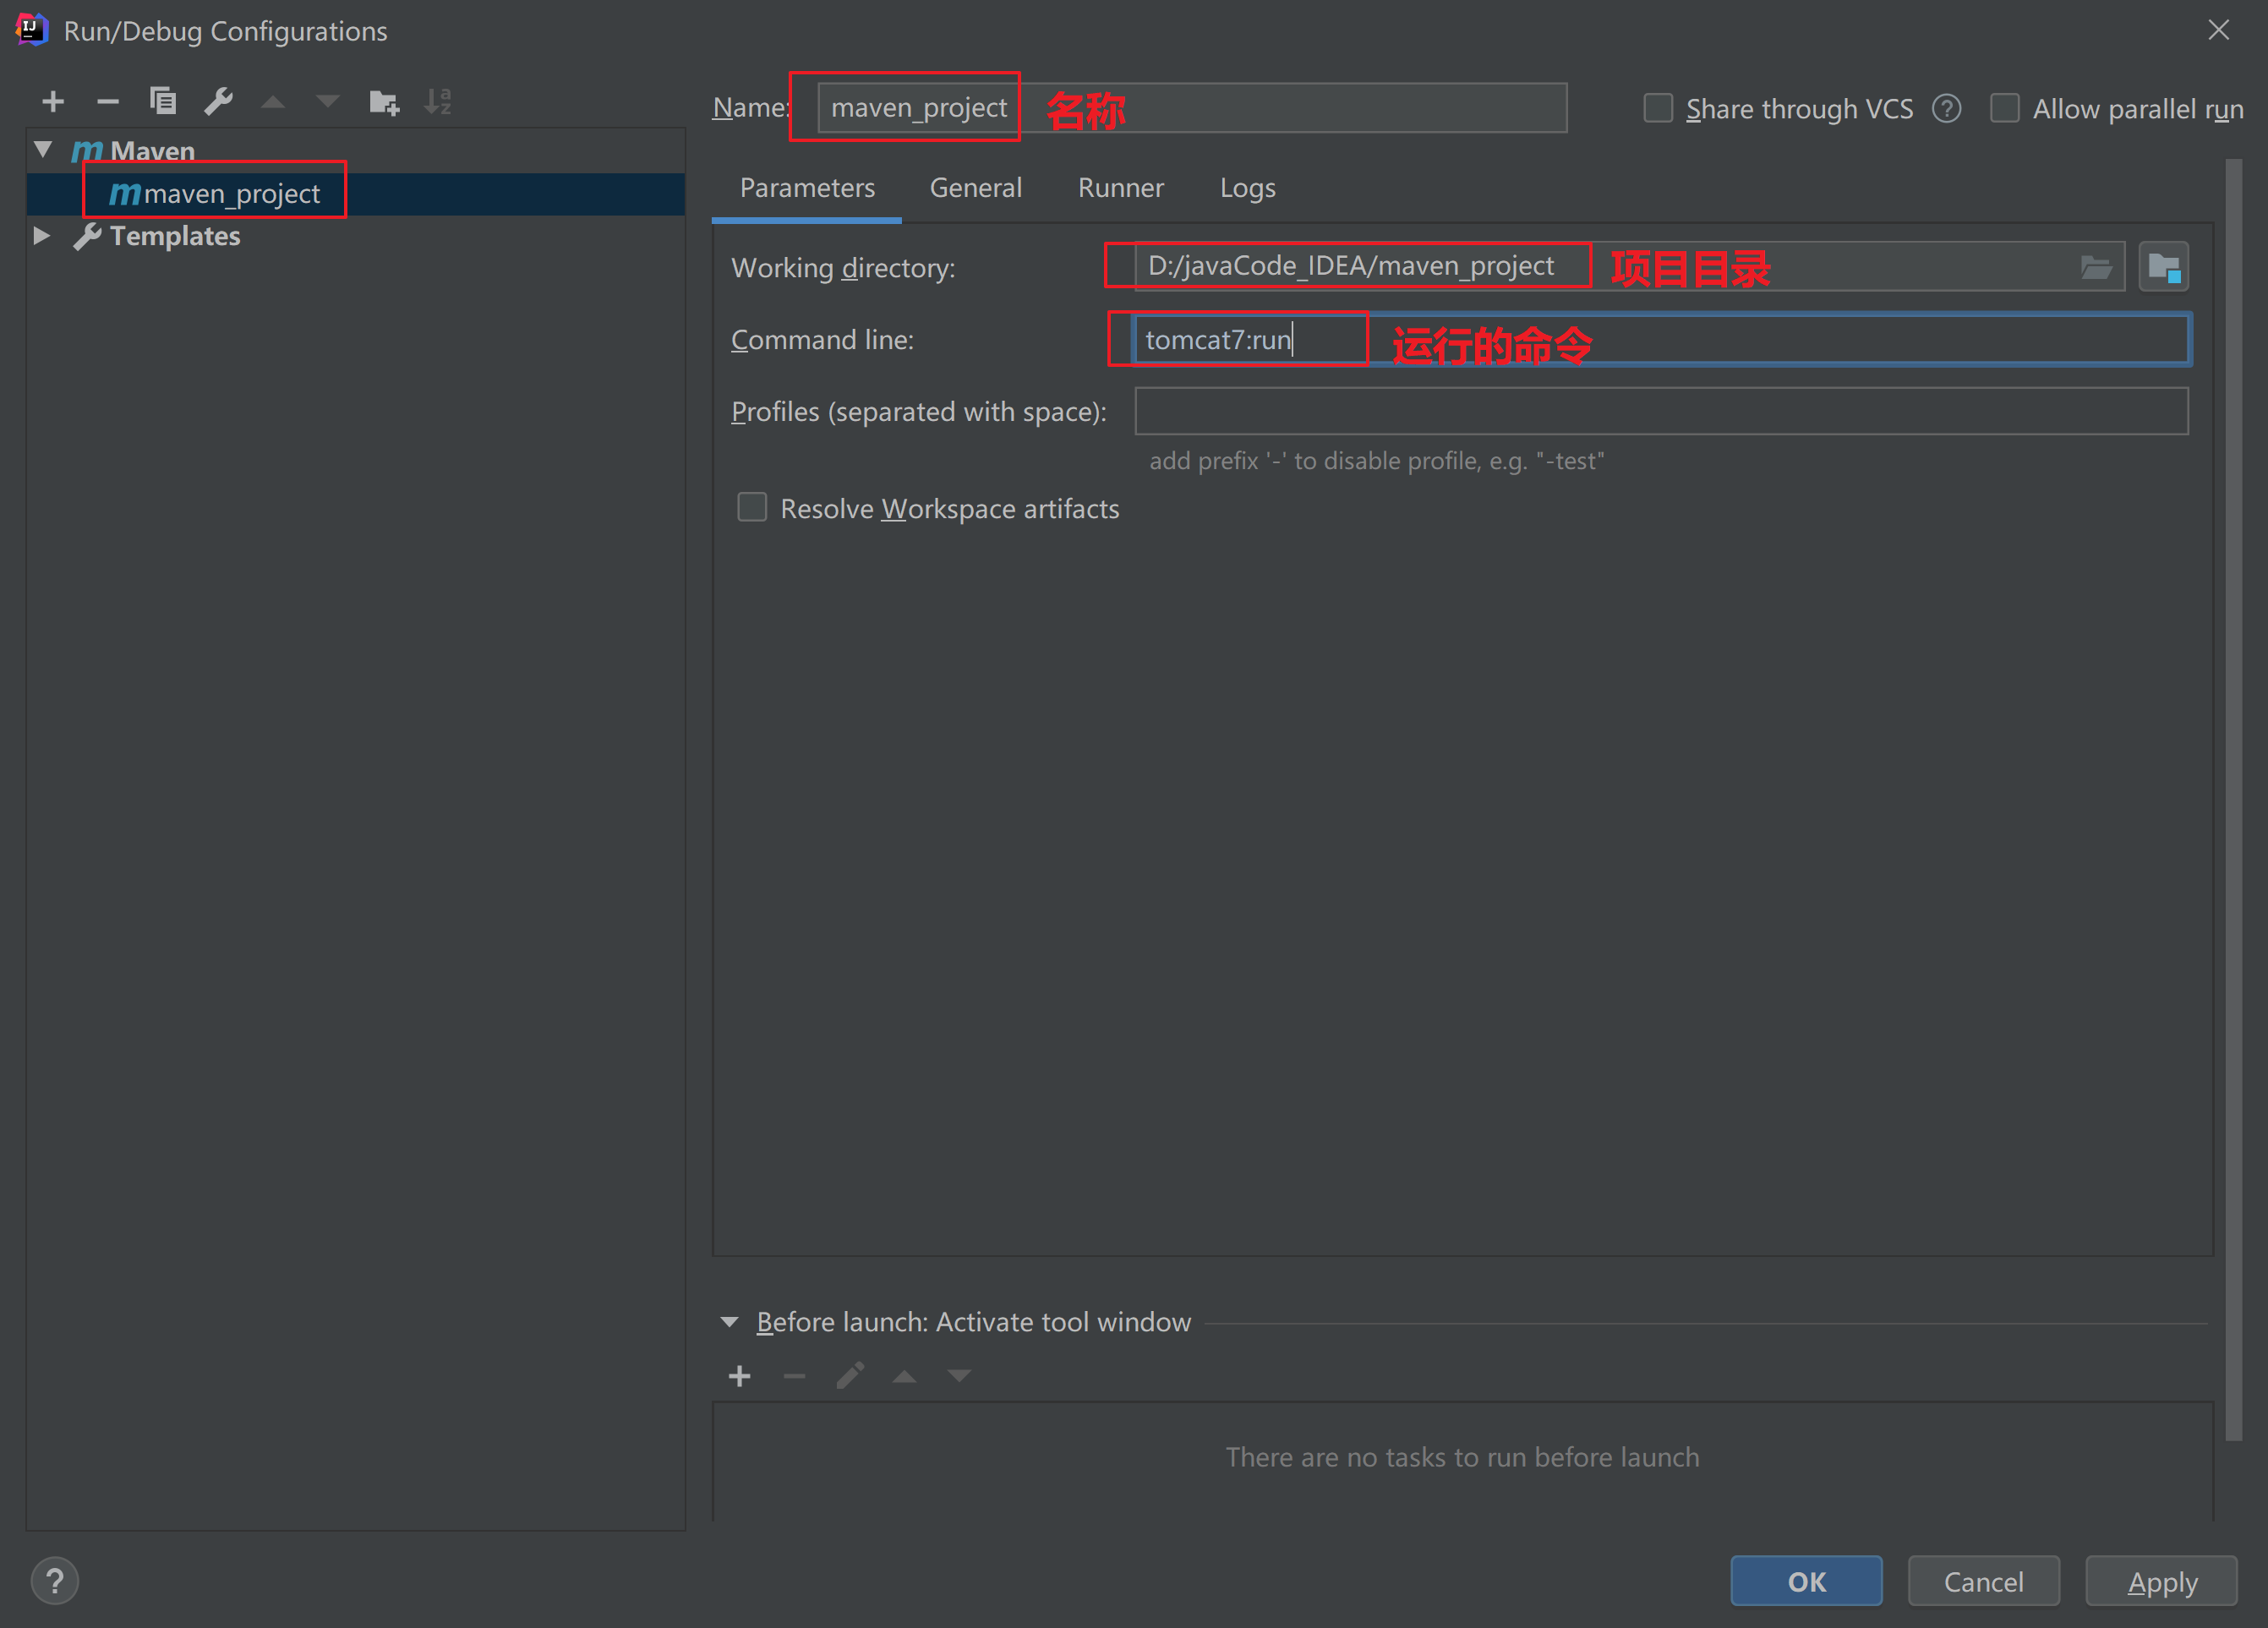Switch to the Parameters tab
Image resolution: width=2268 pixels, height=1628 pixels.
pyautogui.click(x=807, y=188)
